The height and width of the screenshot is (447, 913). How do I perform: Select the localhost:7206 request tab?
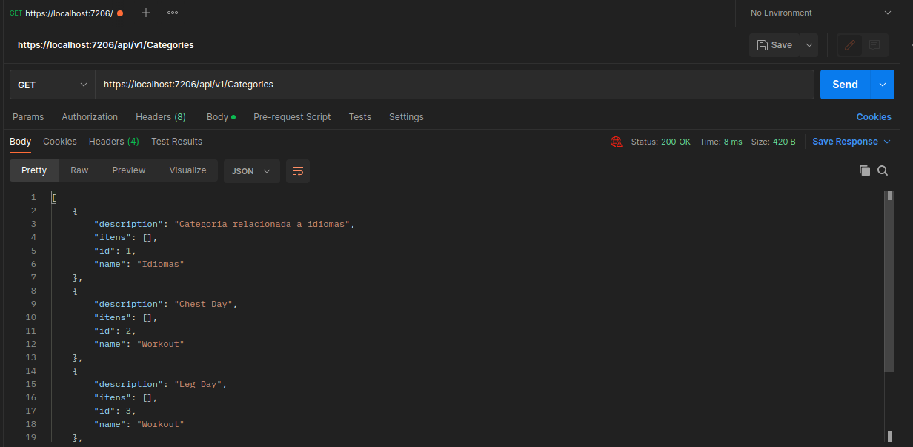pos(65,13)
